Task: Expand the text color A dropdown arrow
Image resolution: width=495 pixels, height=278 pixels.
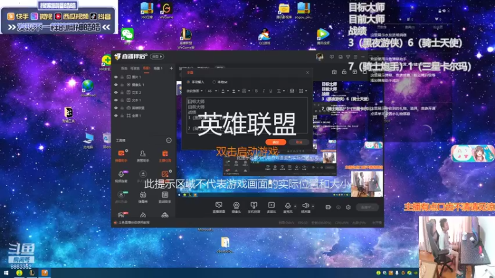Action: click(228, 91)
